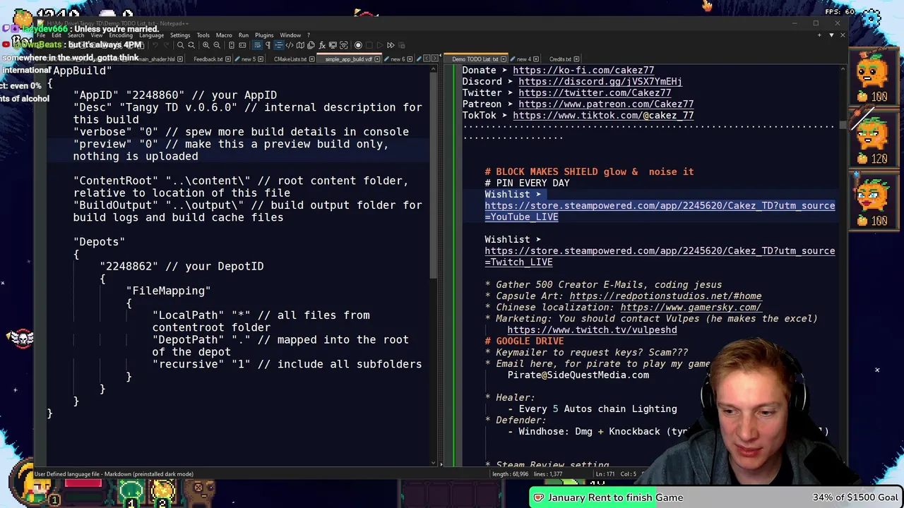904x508 pixels.
Task: Open the Function List panel icon
Action: click(x=322, y=45)
